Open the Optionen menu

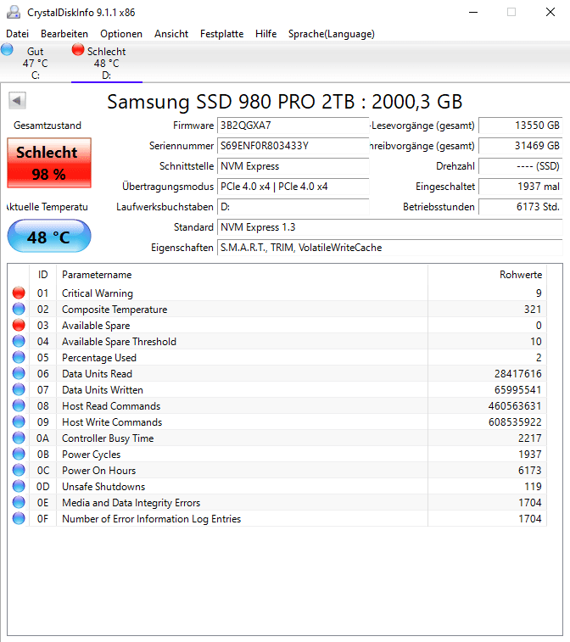121,34
